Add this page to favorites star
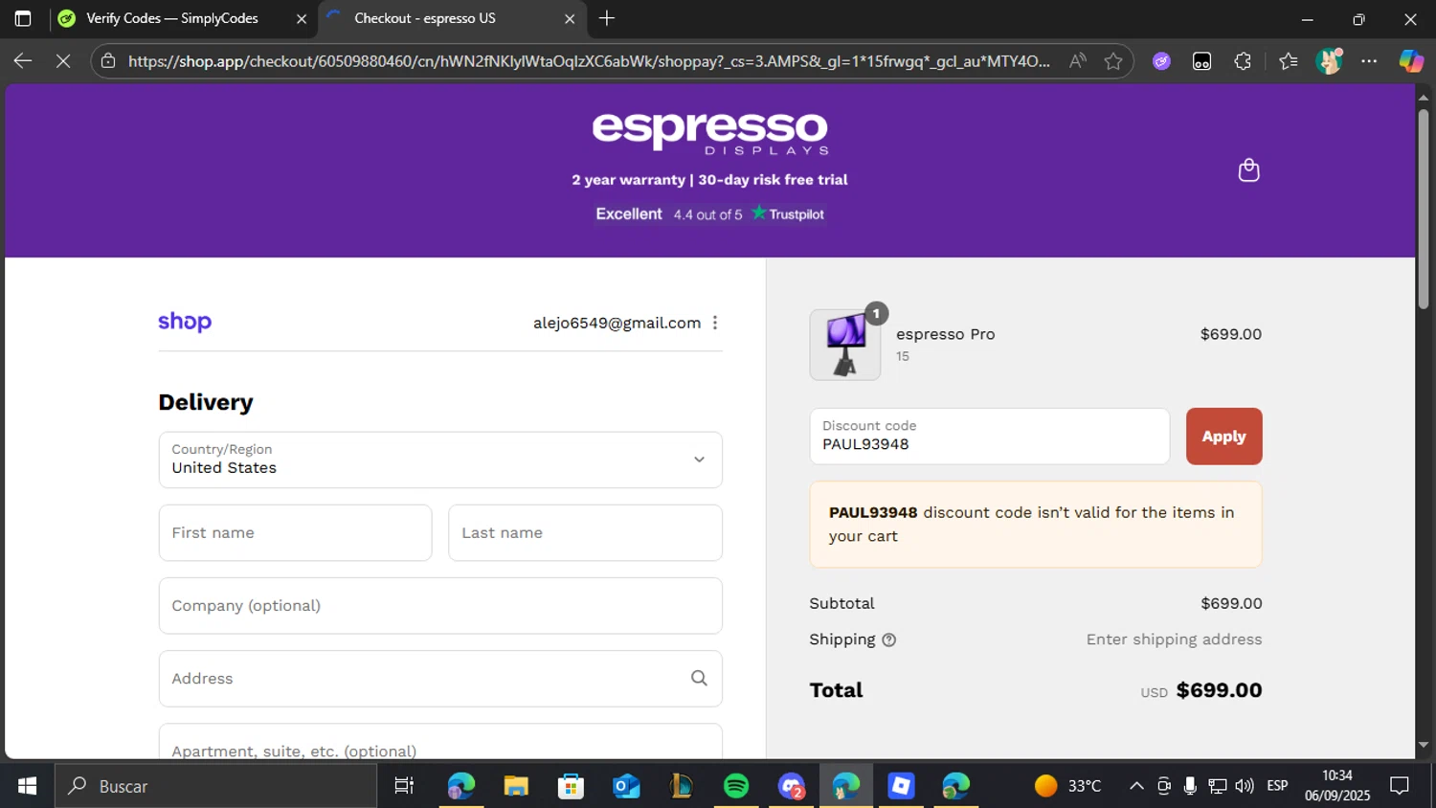 coord(1112,61)
